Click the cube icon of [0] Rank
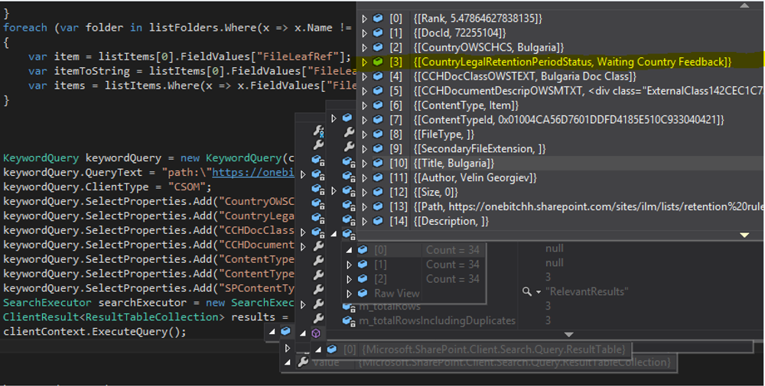This screenshot has width=765, height=386. (378, 18)
